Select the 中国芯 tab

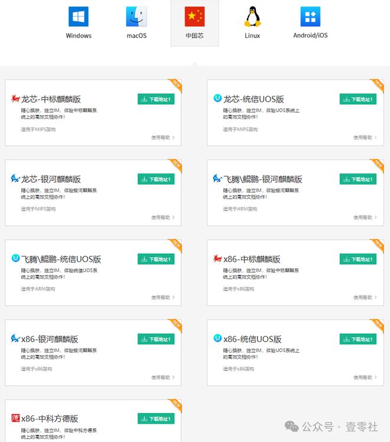tap(194, 23)
